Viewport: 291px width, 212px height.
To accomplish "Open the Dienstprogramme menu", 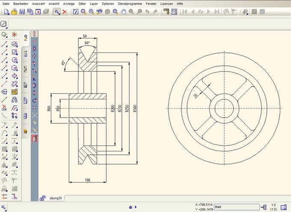I will click(130, 4).
